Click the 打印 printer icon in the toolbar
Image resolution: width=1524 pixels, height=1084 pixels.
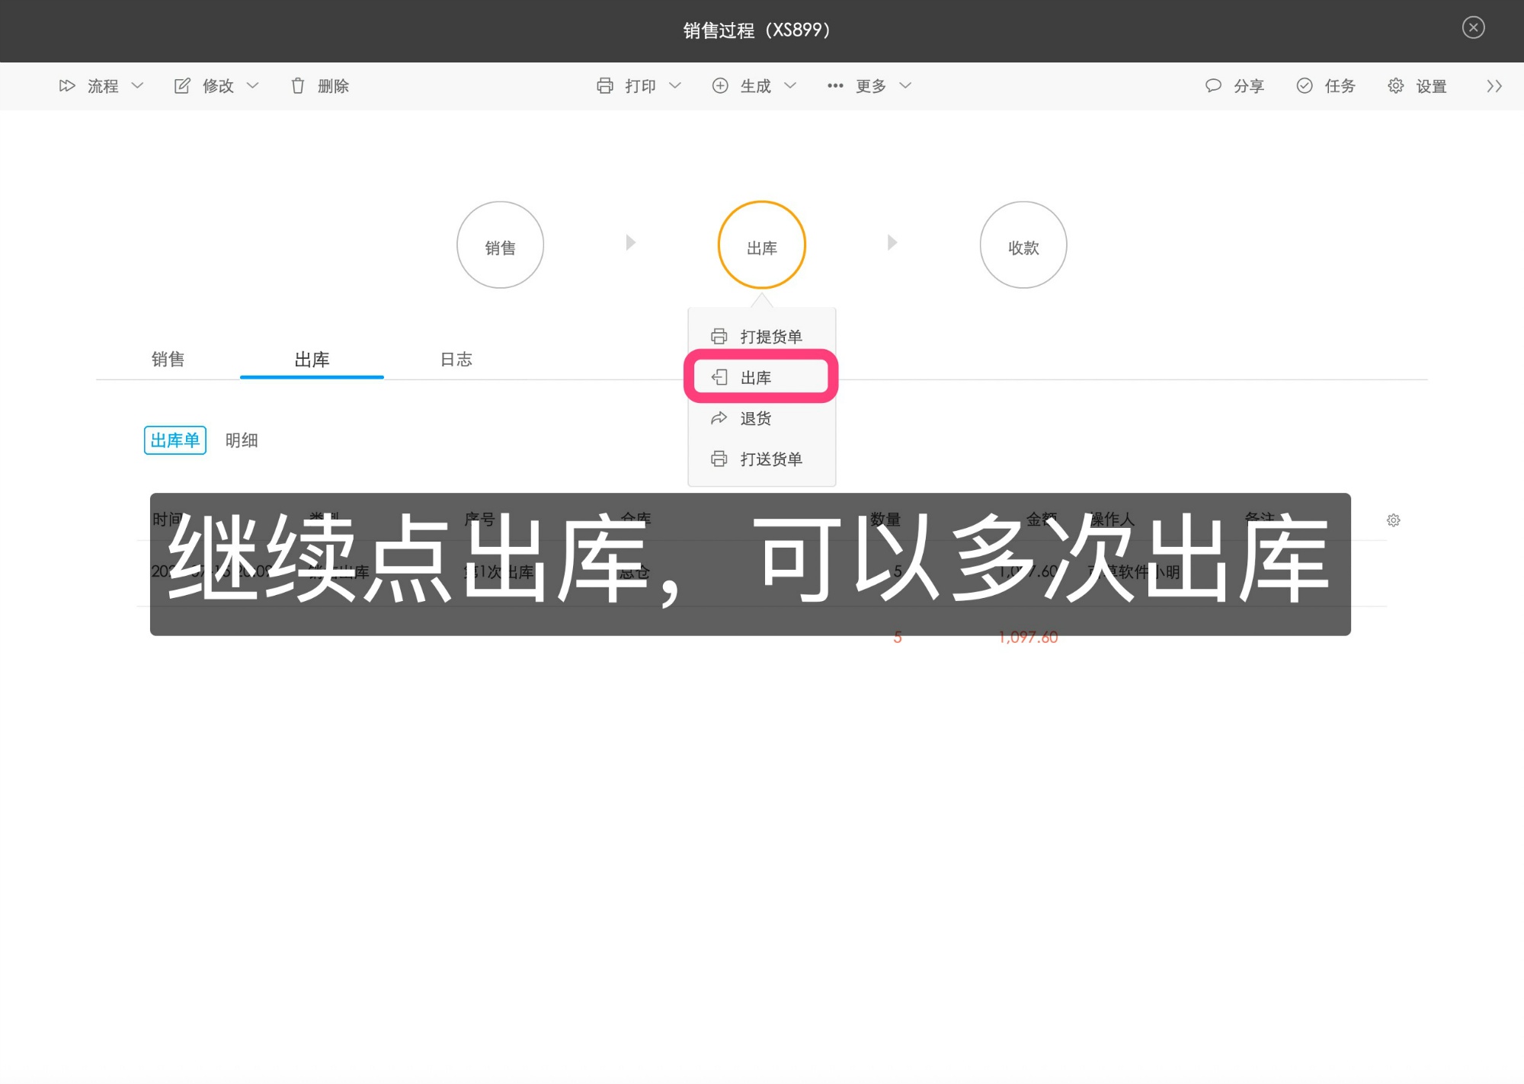click(x=605, y=86)
